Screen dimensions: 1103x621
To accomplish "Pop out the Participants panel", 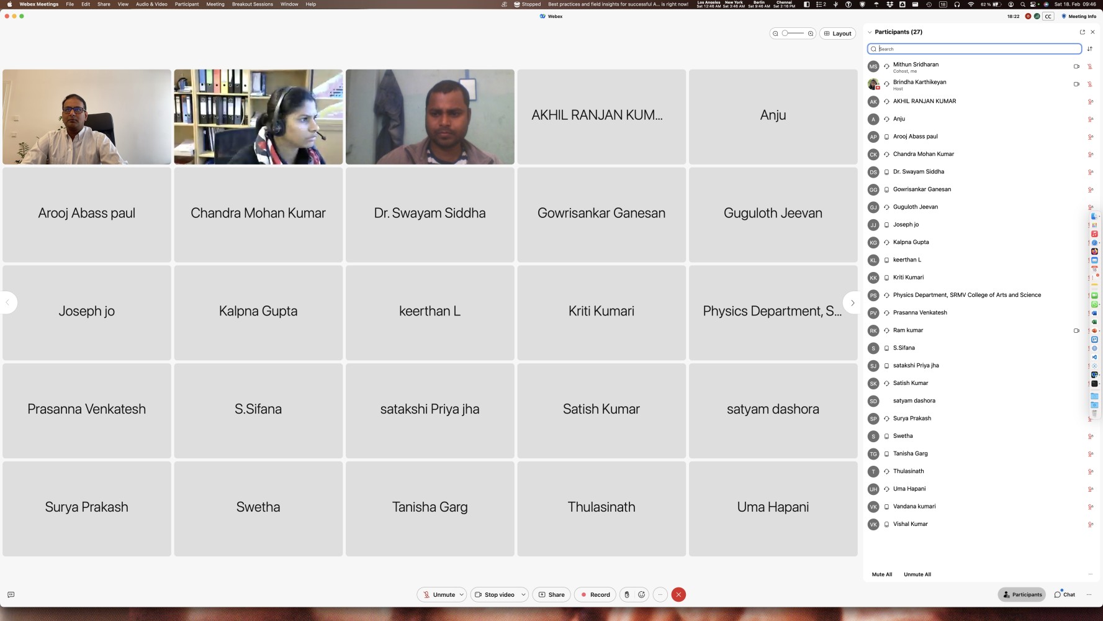I will [x=1083, y=32].
